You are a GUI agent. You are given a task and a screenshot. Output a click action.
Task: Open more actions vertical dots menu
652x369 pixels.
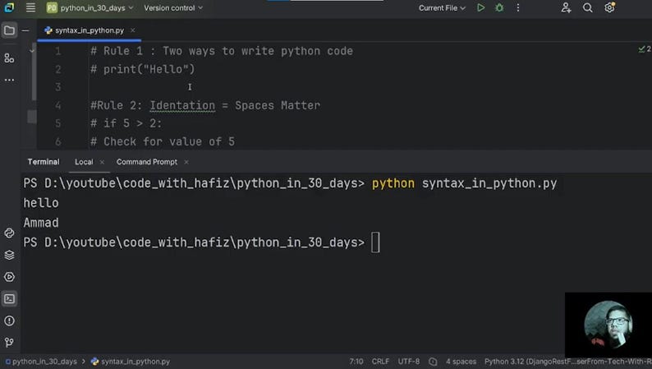tap(518, 7)
